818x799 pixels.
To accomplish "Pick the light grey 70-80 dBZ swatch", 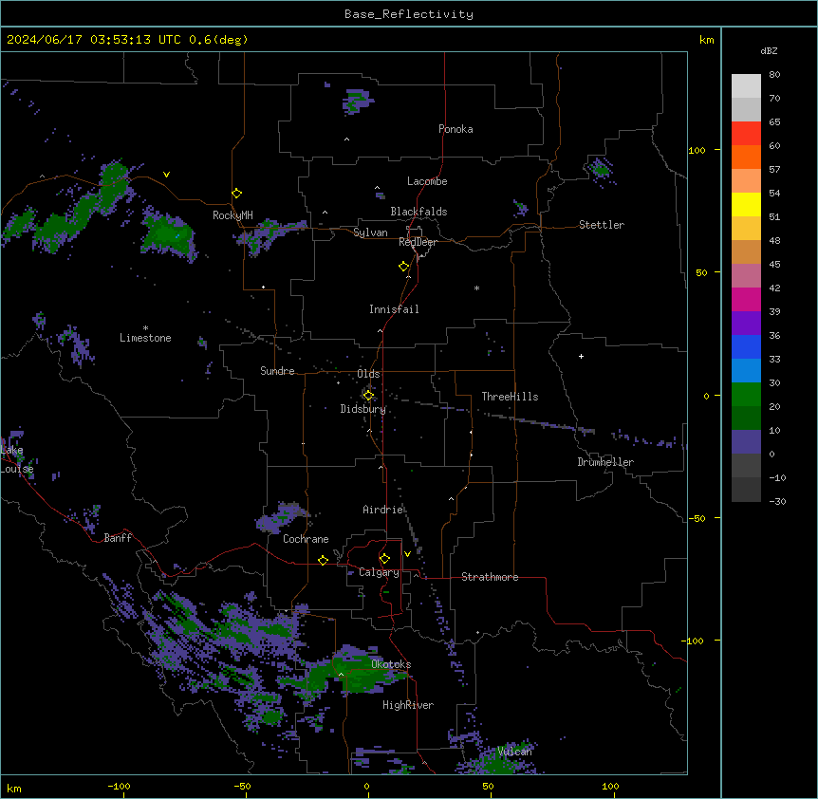I will click(x=746, y=85).
